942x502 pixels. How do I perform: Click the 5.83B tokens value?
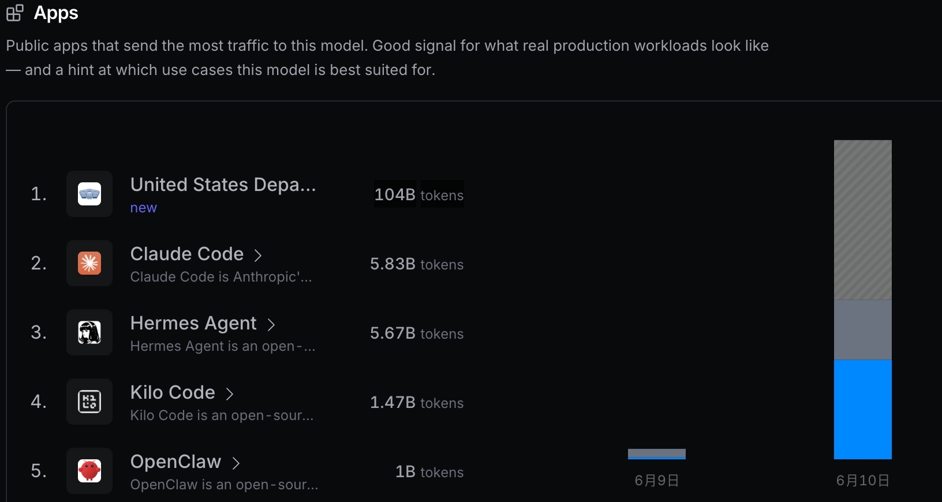(417, 264)
